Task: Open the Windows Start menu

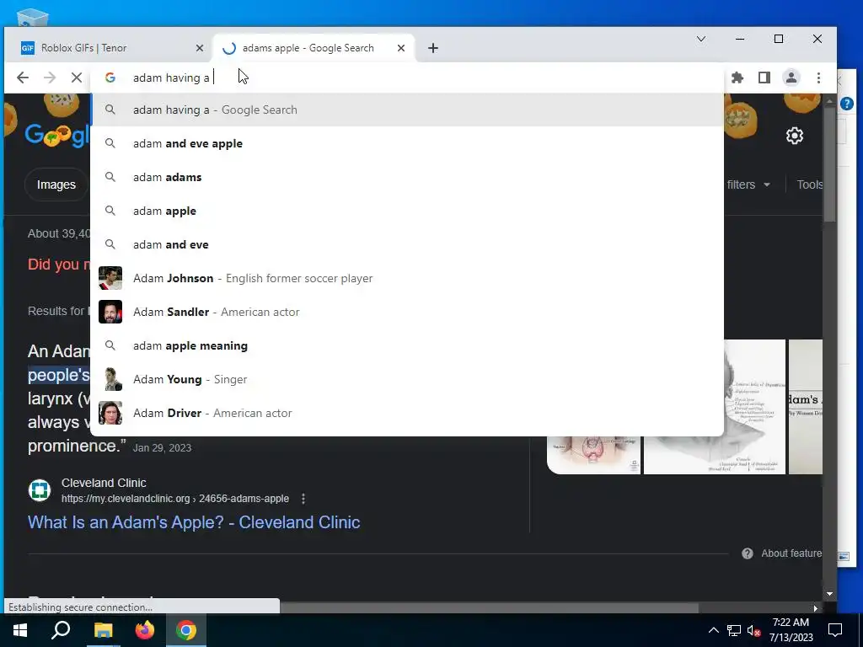Action: click(x=20, y=630)
